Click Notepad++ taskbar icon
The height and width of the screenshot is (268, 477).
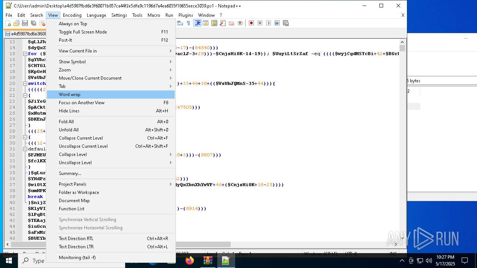point(226,261)
